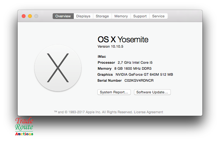Close the About This Mac window

(24, 16)
